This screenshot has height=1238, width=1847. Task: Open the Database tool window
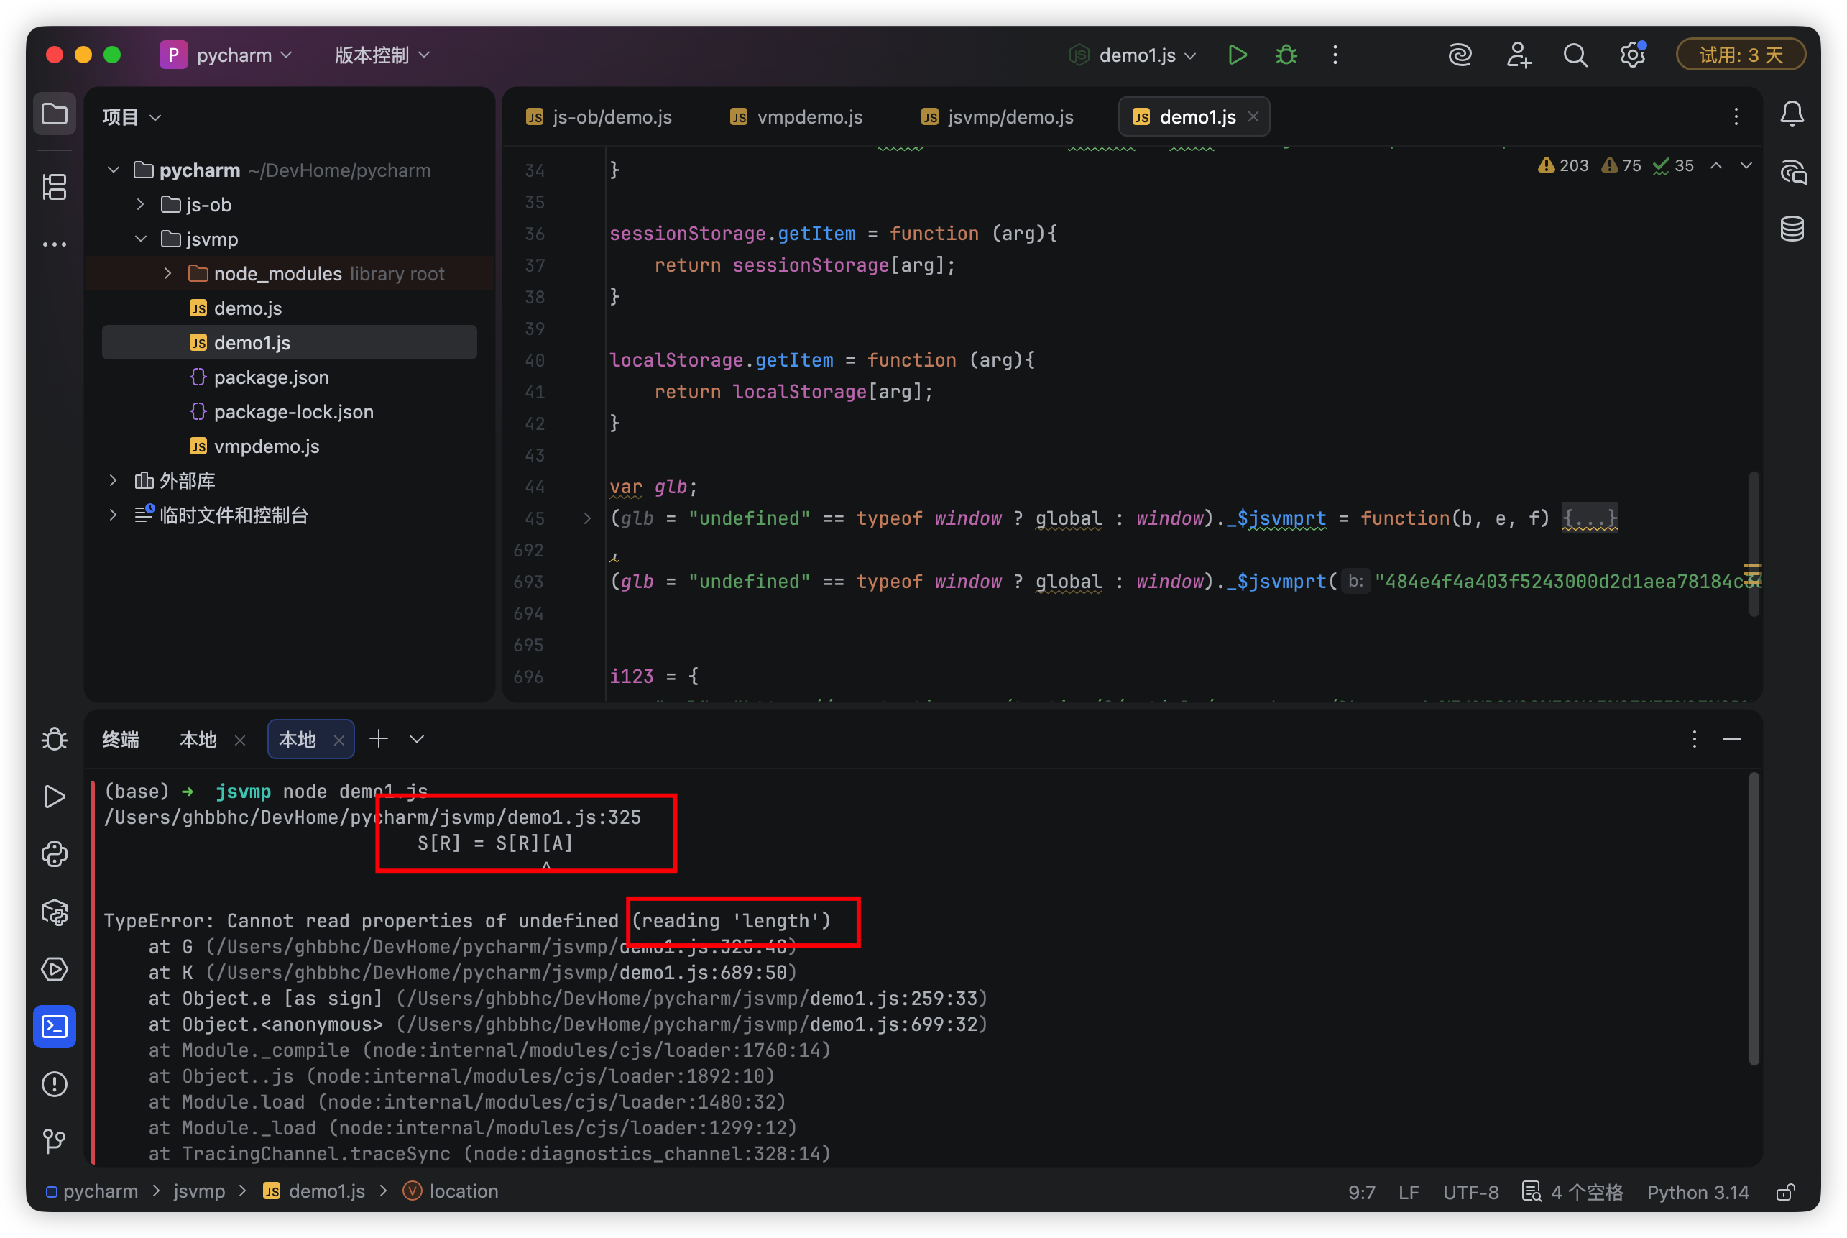(x=1792, y=229)
